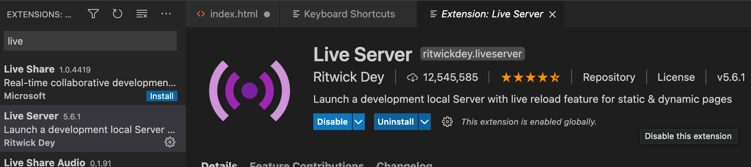The width and height of the screenshot is (751, 167).
Task: Click the Disable button
Action: 332,122
